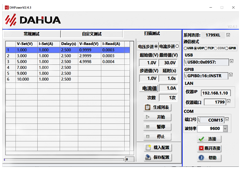Image resolution: width=243 pixels, height=170 pixels.
Task: Pause the scan using 暂停 icon
Action: point(148,127)
